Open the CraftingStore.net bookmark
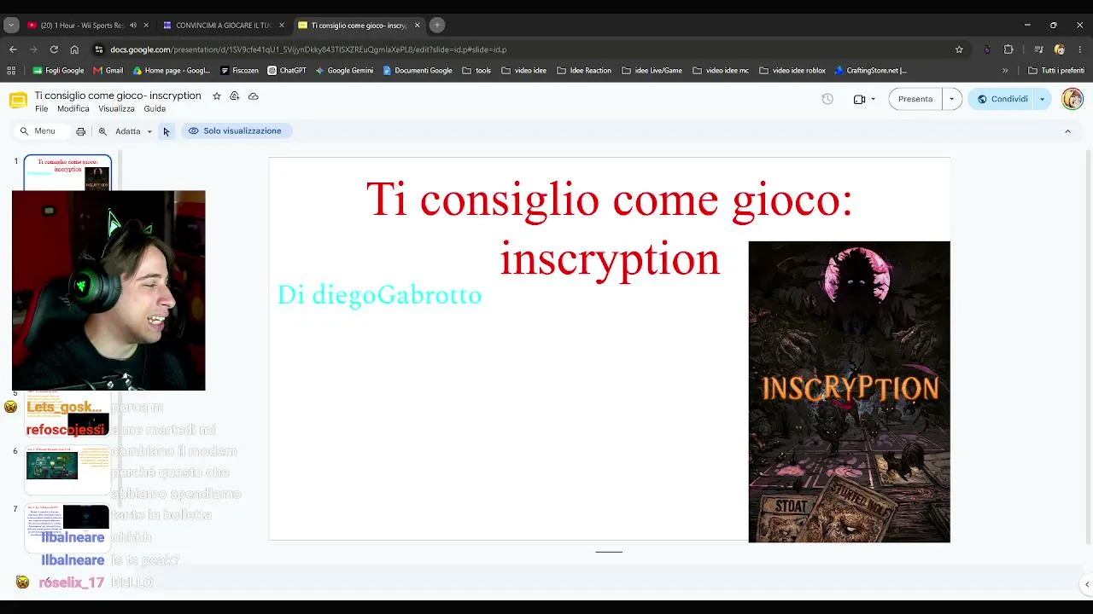 point(871,71)
